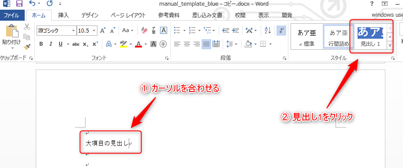The height and width of the screenshot is (168, 403).
Task: Justify text on both sides
Action: (206, 44)
